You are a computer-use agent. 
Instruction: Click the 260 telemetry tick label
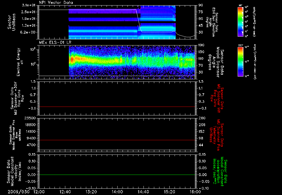(201, 118)
